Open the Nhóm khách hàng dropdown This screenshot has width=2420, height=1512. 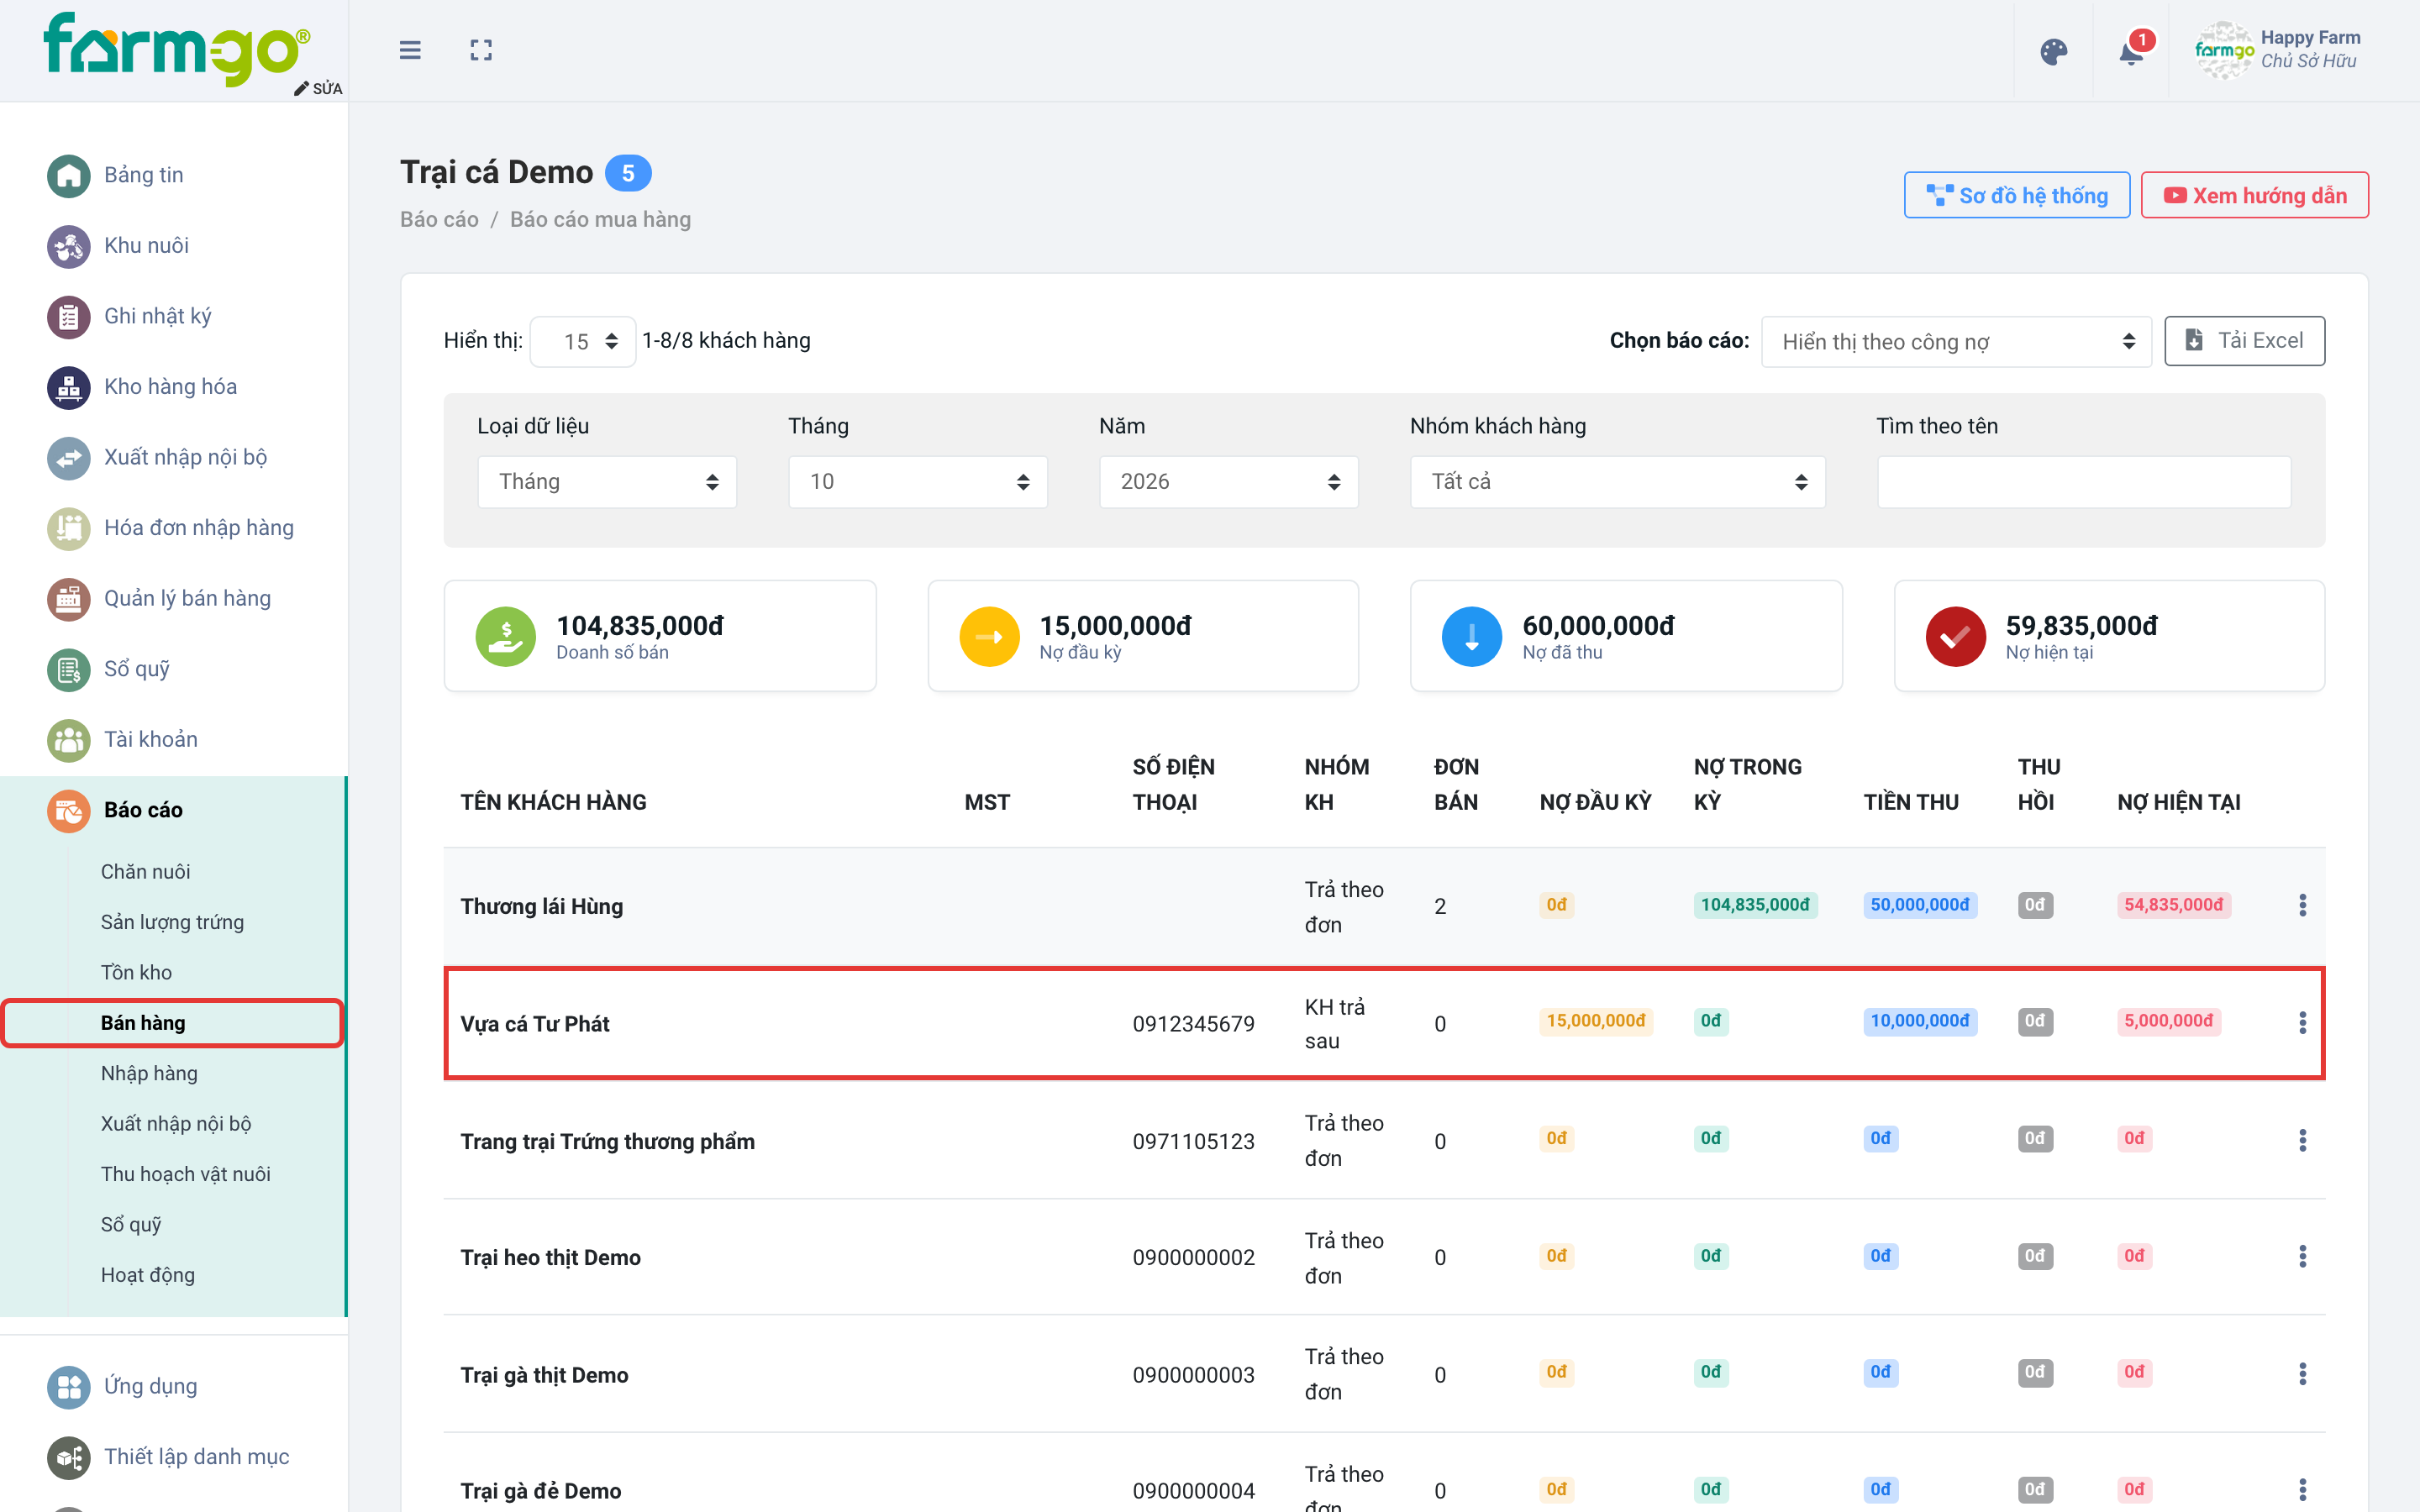point(1617,482)
